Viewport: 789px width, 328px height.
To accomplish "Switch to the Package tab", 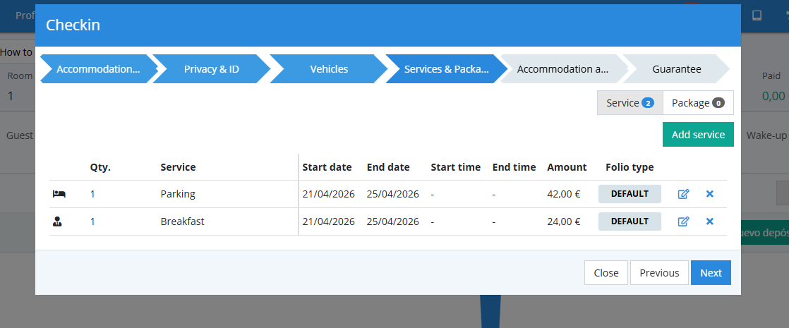I will [x=698, y=103].
